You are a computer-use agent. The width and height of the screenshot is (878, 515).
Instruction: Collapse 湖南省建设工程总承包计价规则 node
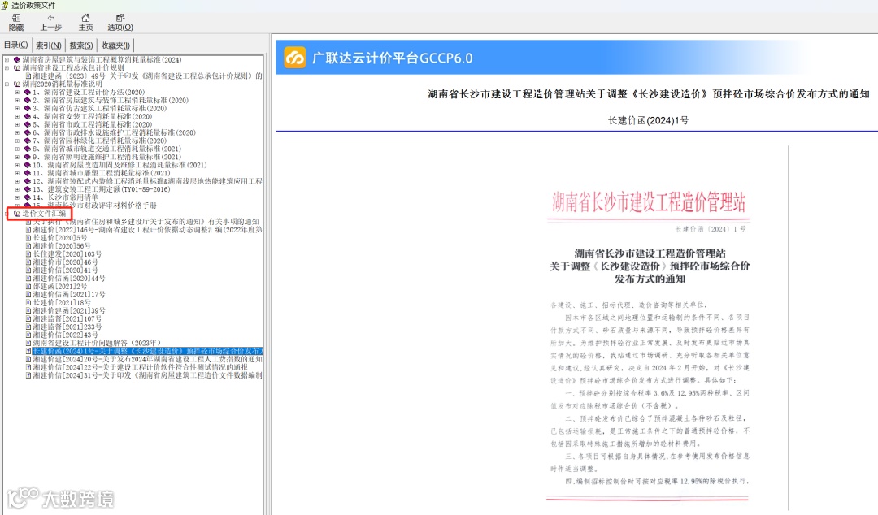click(7, 67)
